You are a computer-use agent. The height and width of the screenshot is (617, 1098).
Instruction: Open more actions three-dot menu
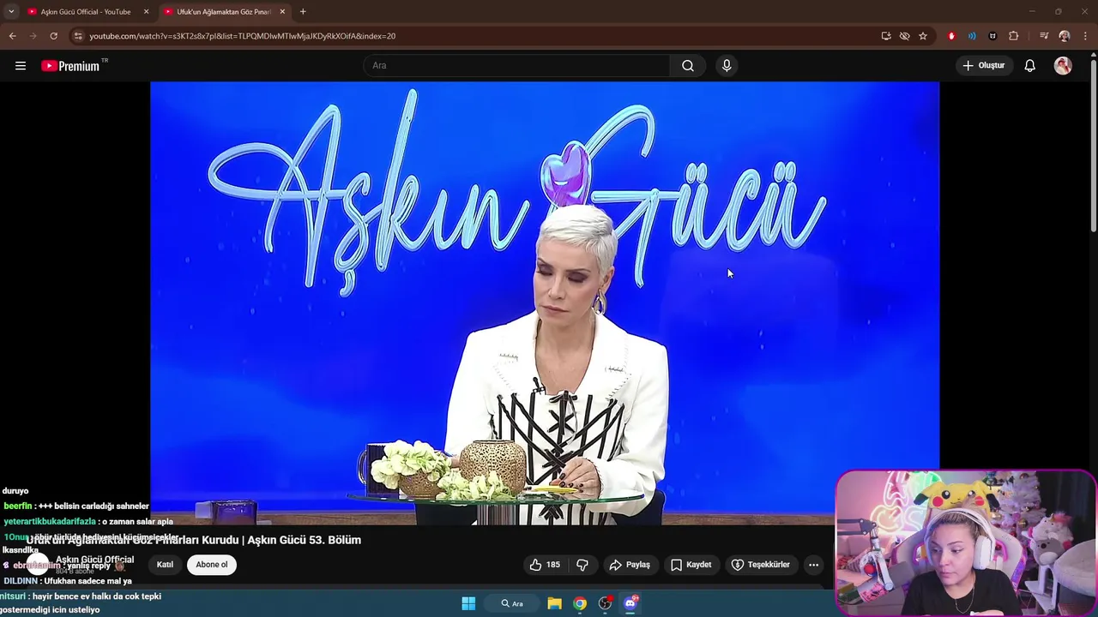point(813,565)
